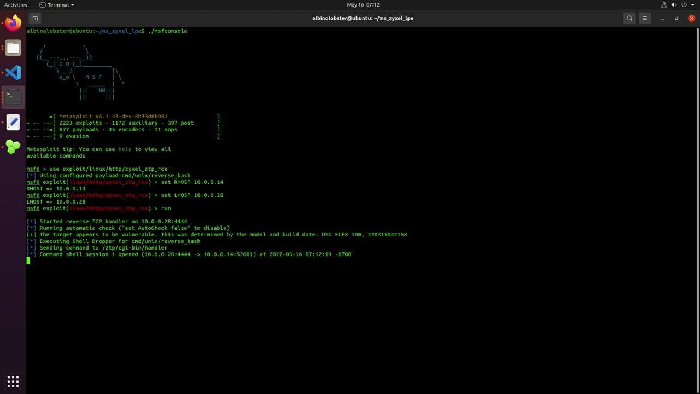
Task: Expand the Terminal app menu in top bar
Action: [57, 5]
